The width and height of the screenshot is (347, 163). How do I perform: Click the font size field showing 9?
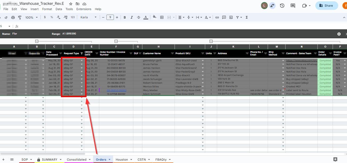click(110, 17)
